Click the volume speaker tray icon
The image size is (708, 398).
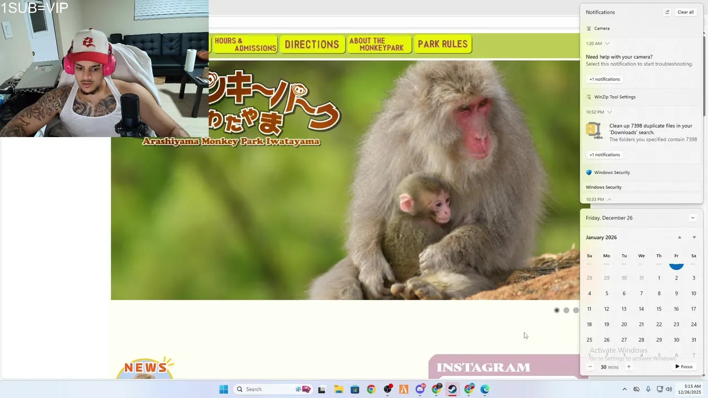[669, 389]
